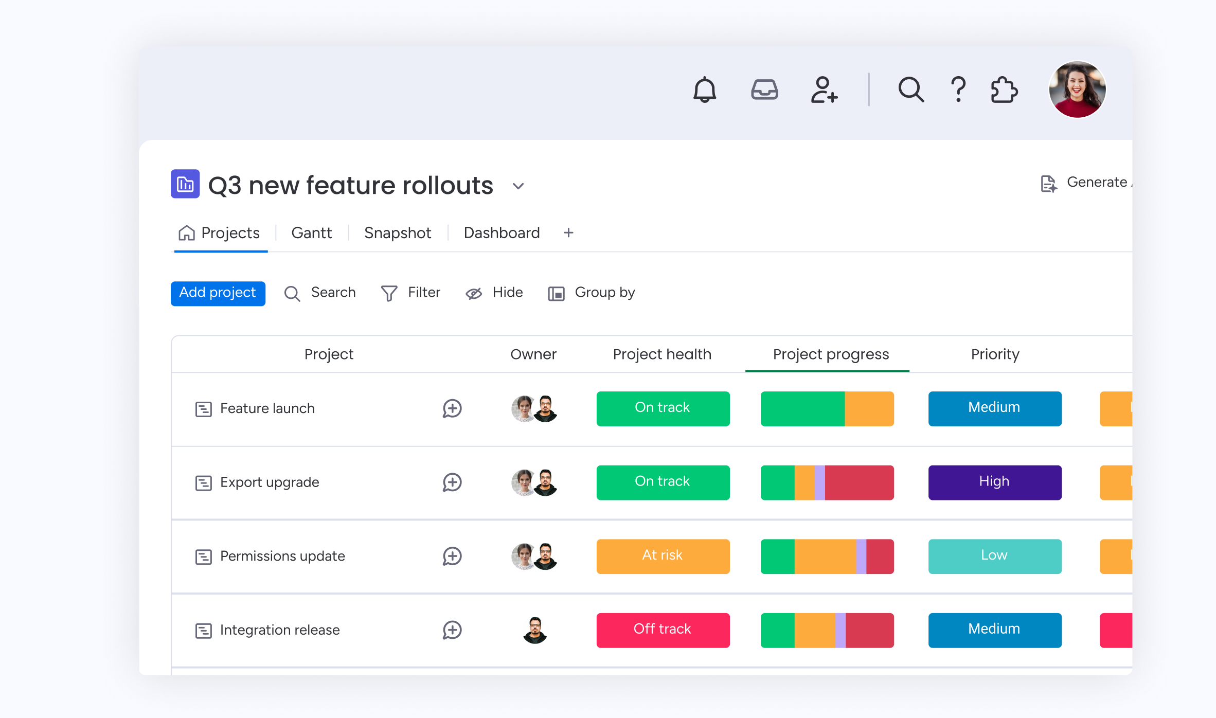Open the Filter options
1216x718 pixels.
click(x=410, y=293)
